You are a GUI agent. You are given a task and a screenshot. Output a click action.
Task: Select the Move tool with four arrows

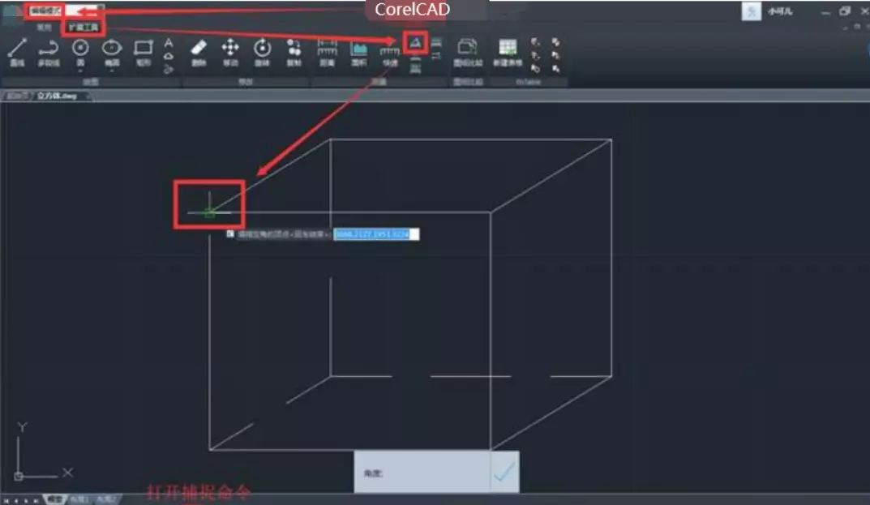point(230,53)
